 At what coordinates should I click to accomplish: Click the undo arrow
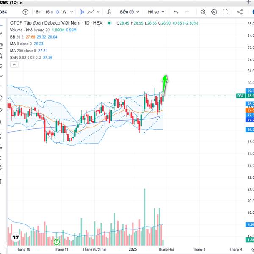tap(176, 12)
